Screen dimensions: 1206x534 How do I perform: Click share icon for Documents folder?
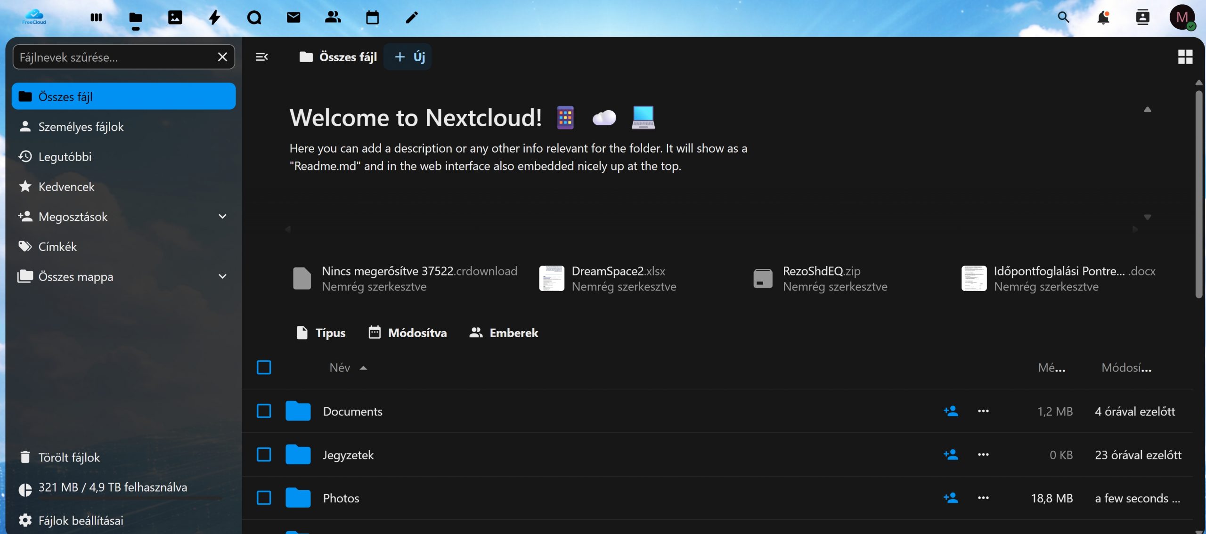[x=951, y=411]
